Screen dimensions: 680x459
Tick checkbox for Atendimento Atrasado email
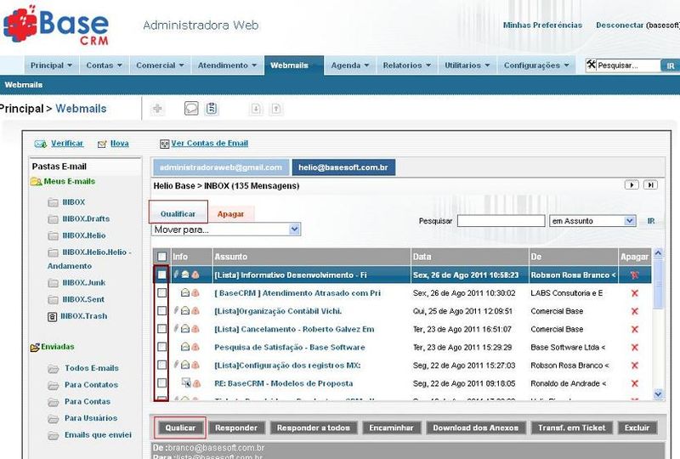pos(161,292)
